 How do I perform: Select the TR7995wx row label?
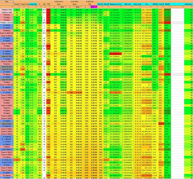point(7,75)
